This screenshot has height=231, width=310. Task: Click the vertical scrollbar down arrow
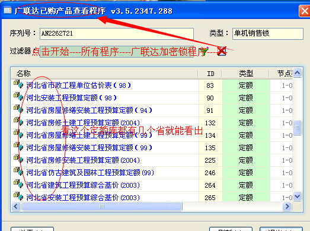pyautogui.click(x=298, y=197)
